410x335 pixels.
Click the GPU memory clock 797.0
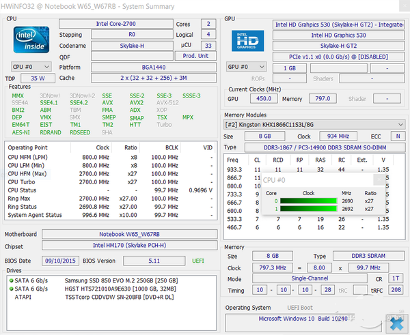[x=323, y=98]
